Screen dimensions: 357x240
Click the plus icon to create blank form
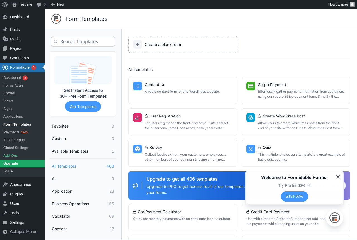[x=138, y=44]
